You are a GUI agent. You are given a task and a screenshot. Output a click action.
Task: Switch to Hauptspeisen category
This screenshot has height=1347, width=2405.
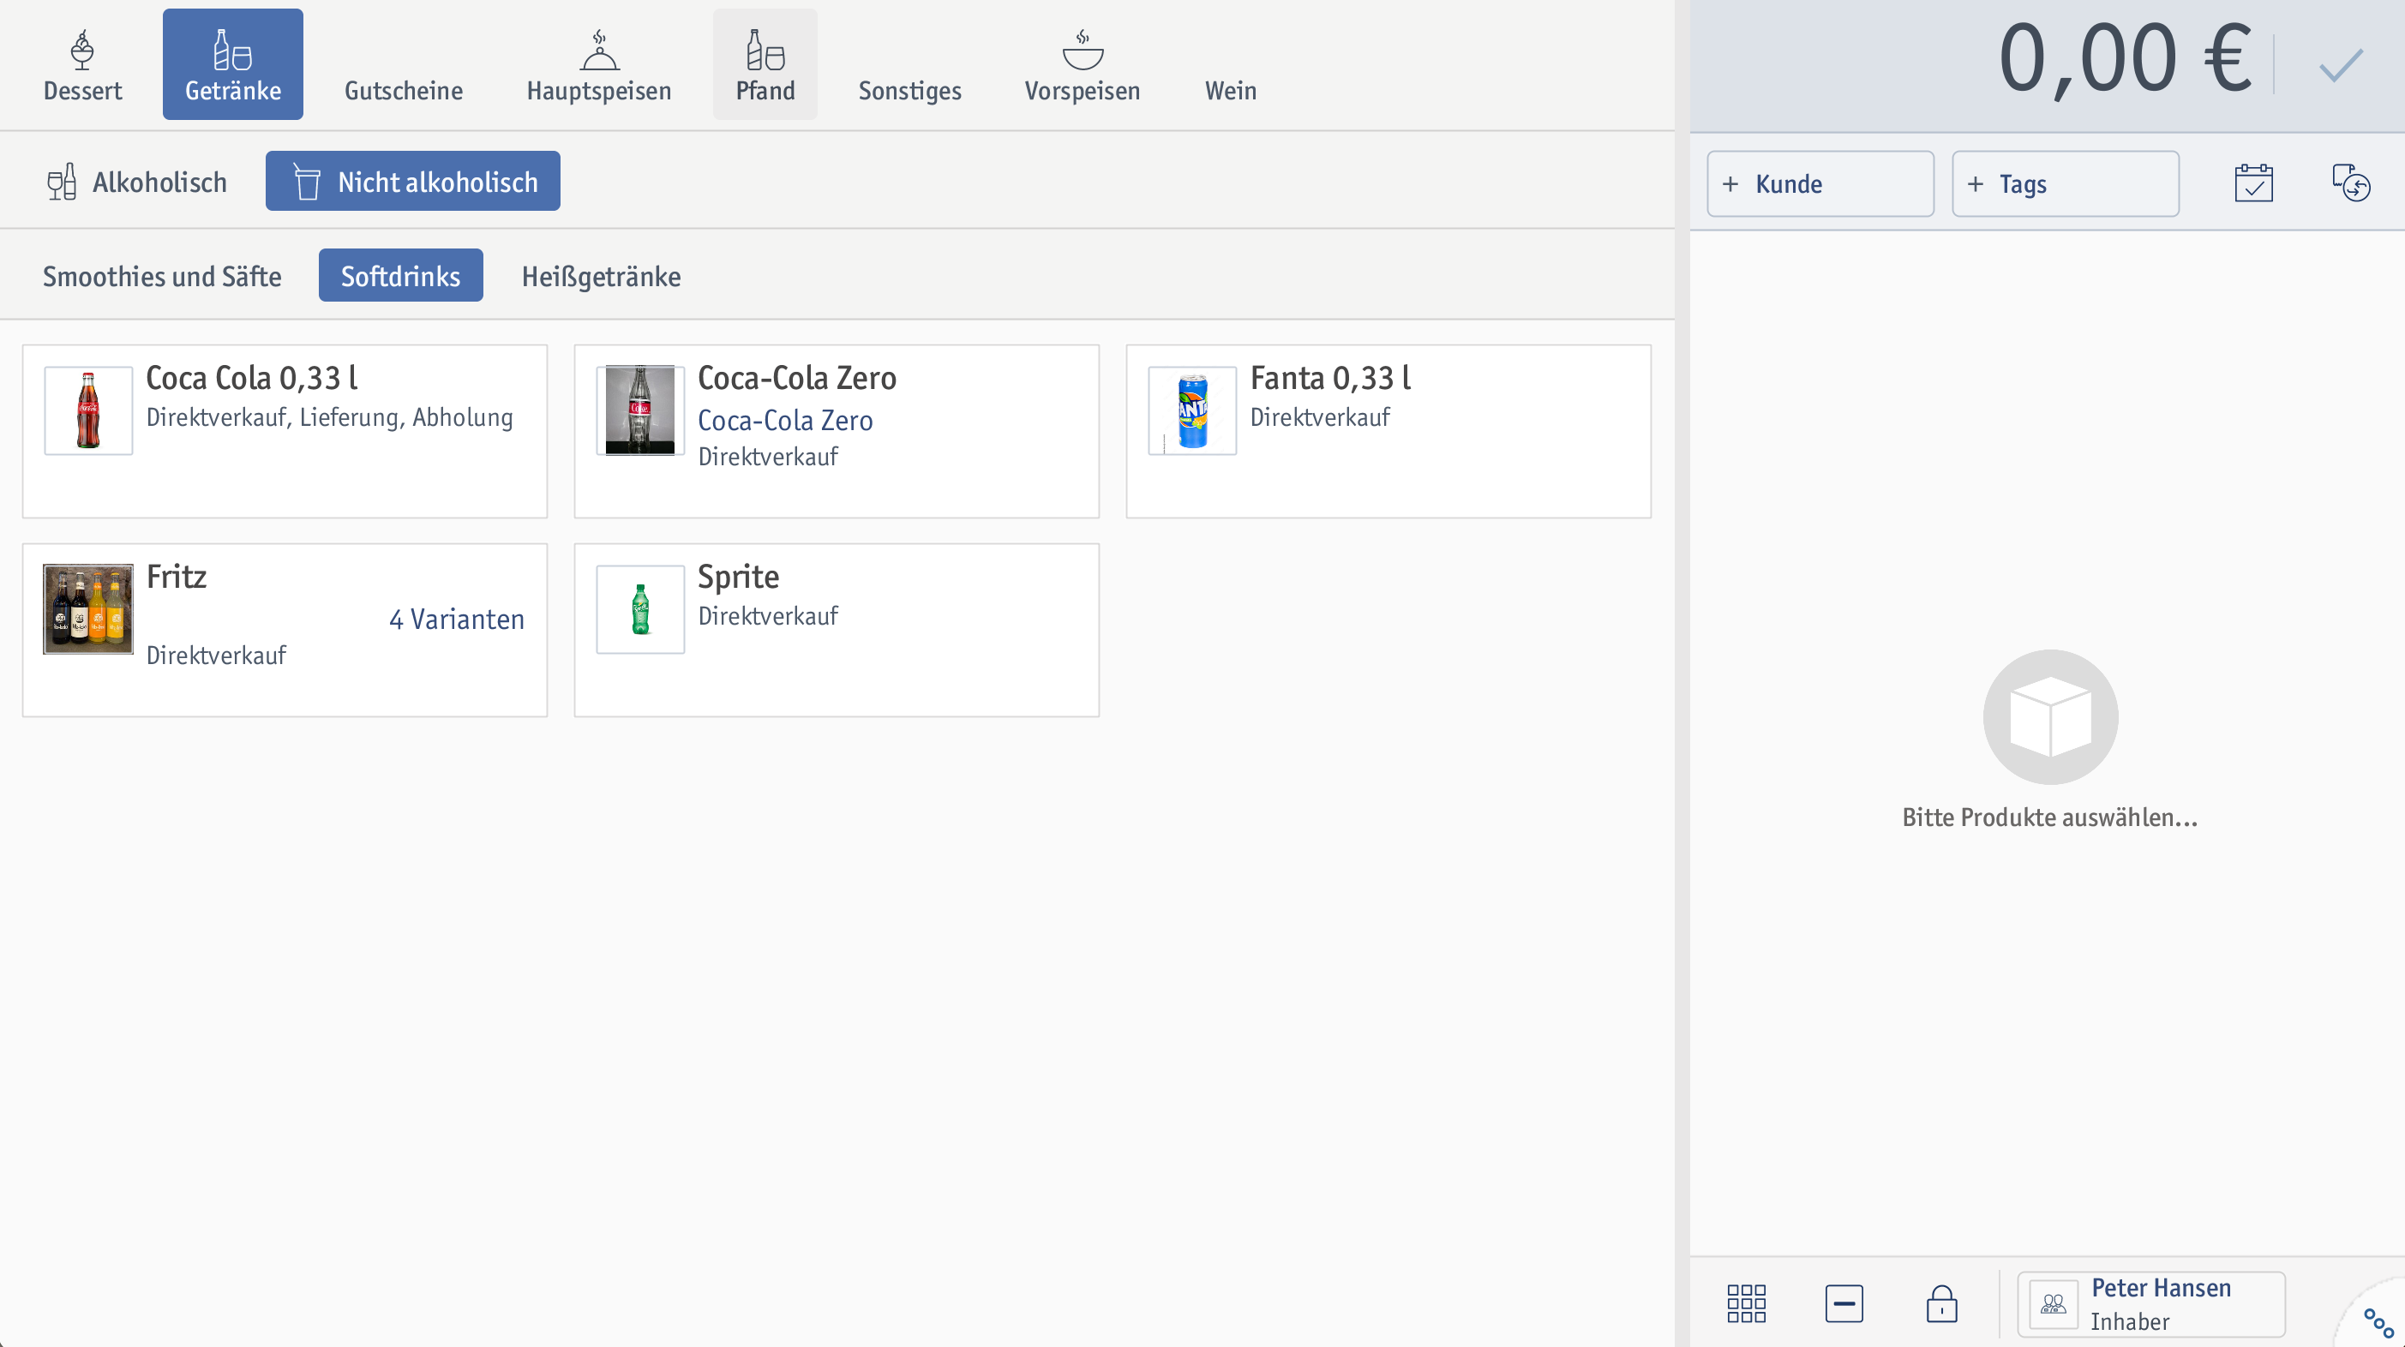(x=598, y=64)
